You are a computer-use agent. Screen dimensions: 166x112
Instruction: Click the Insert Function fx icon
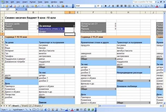(26, 9)
